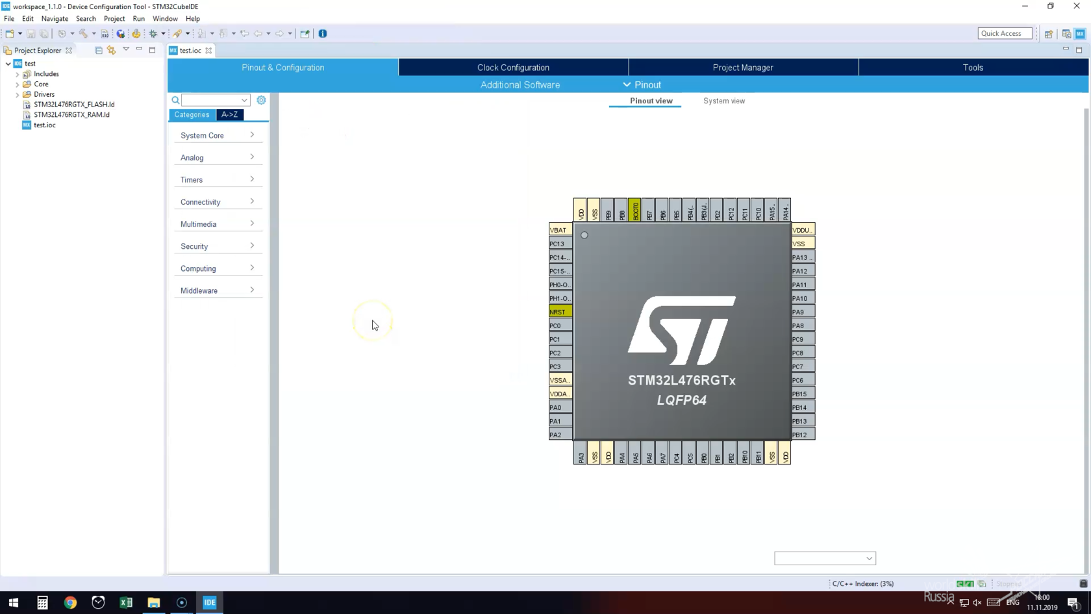Expand the Drivers folder node
Screen dimensions: 1091x614
click(18, 95)
